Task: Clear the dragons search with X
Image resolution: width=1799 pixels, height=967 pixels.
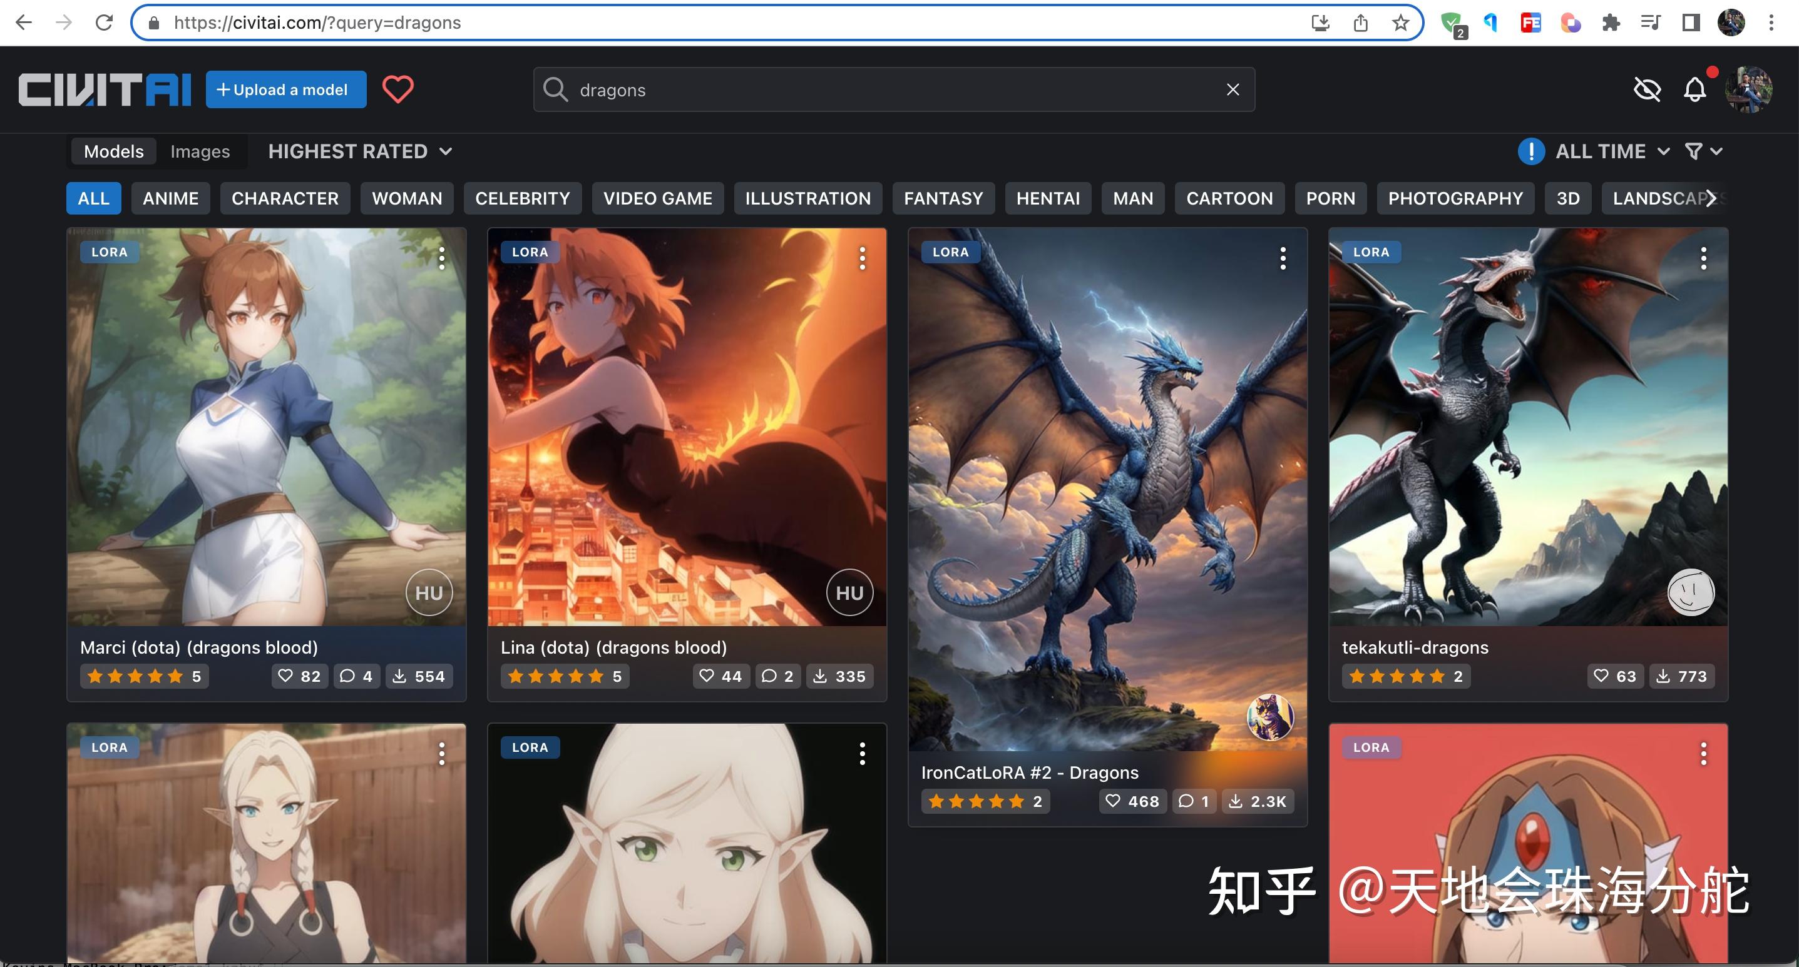Action: (x=1233, y=89)
